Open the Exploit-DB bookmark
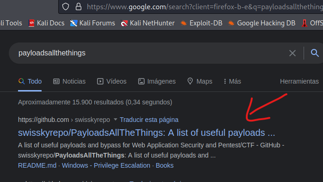 click(201, 23)
